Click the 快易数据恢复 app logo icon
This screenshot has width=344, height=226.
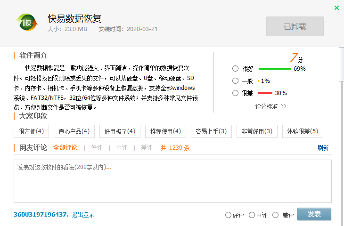27,22
